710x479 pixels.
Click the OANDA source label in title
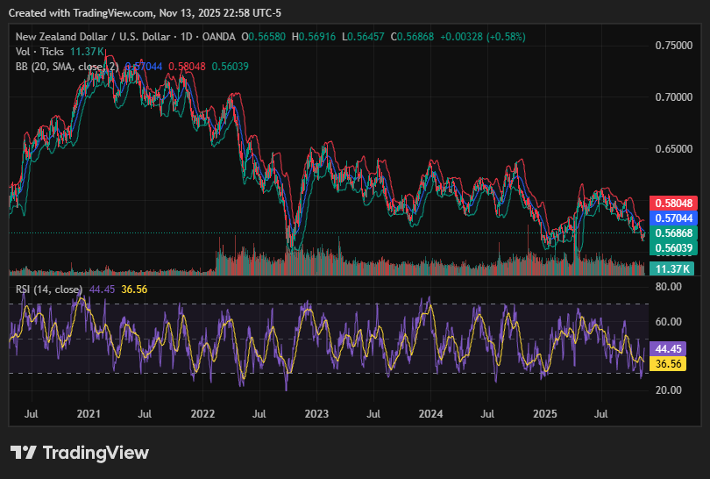click(217, 37)
